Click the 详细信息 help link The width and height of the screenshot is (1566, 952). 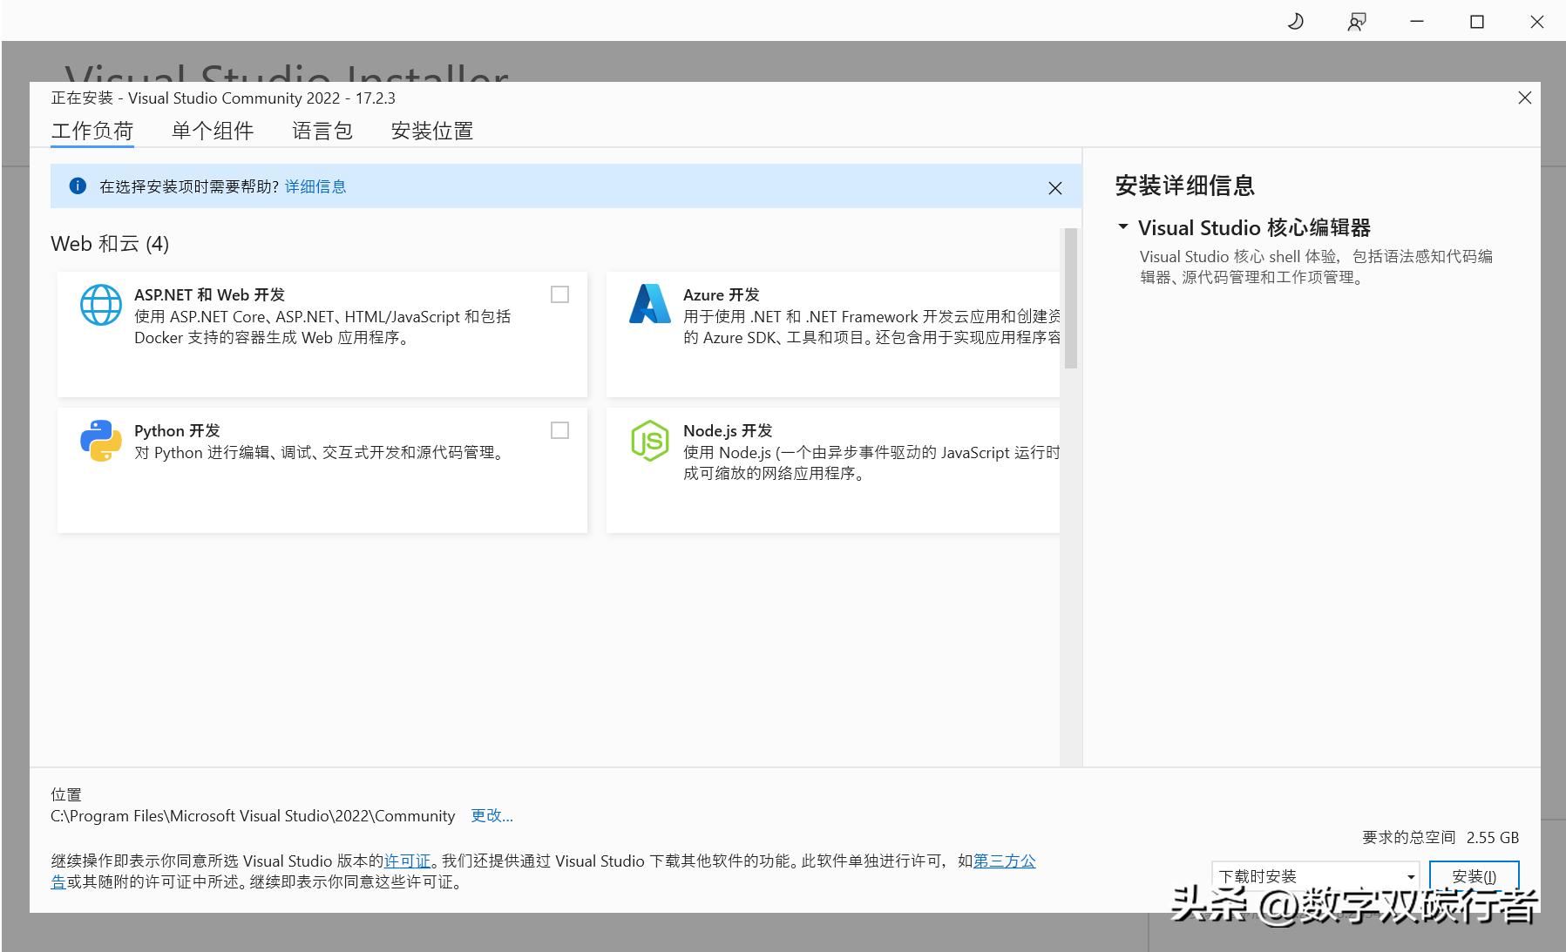tap(315, 186)
